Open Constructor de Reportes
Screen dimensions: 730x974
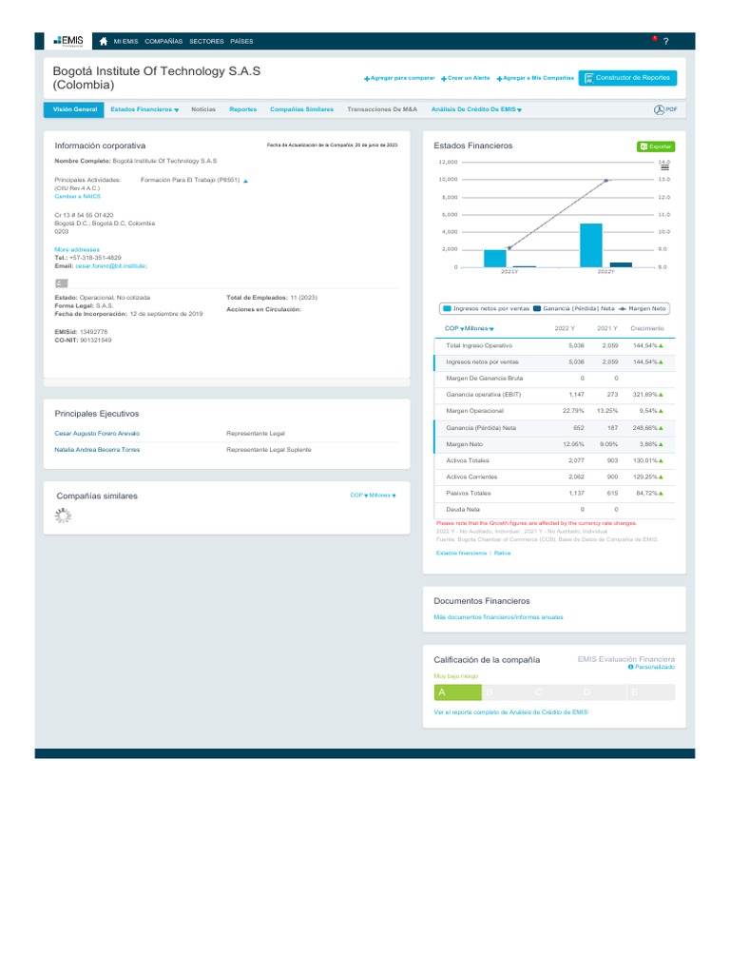[x=627, y=78]
